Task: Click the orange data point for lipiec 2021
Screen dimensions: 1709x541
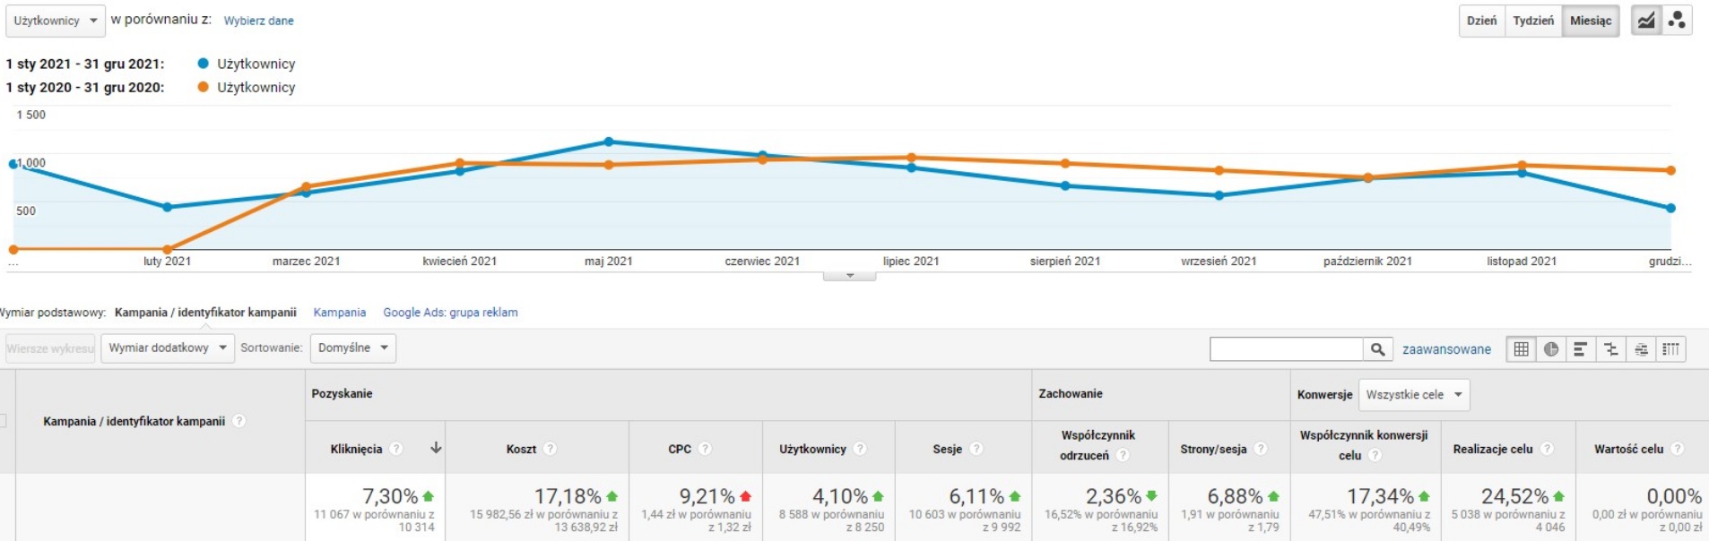Action: tap(911, 158)
